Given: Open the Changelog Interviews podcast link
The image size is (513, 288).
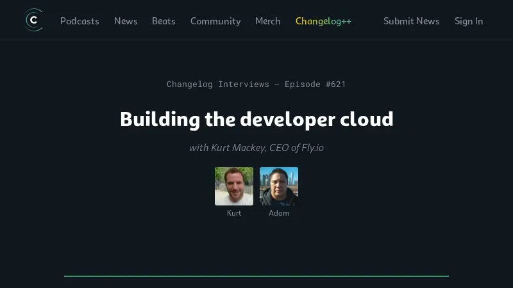Looking at the screenshot, I should (x=217, y=84).
